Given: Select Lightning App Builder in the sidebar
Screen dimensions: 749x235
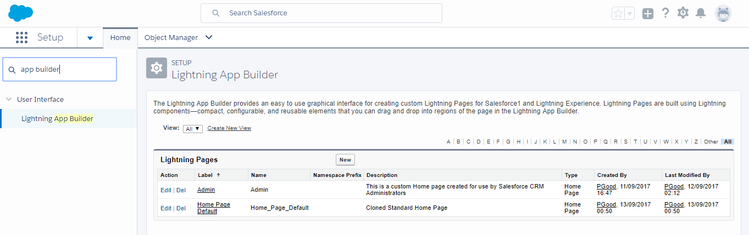Looking at the screenshot, I should (57, 118).
